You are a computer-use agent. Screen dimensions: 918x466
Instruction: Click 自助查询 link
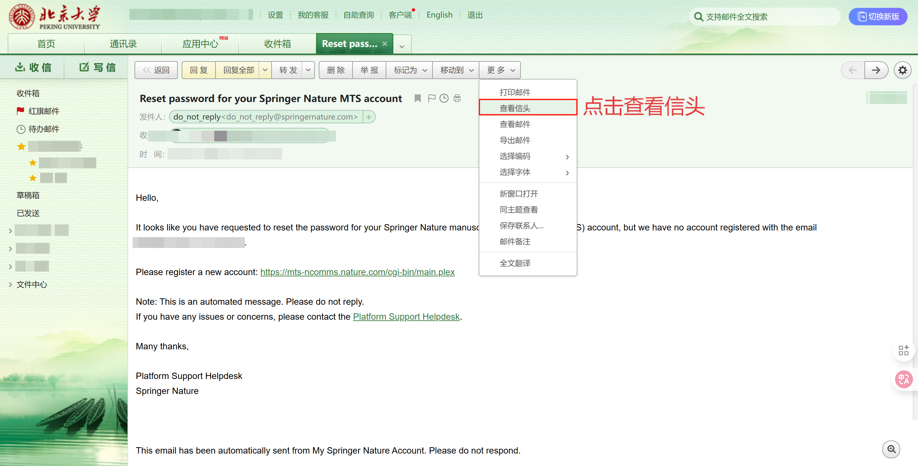(x=359, y=15)
